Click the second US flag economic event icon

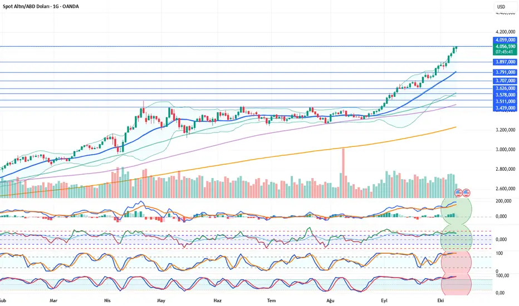pos(466,192)
